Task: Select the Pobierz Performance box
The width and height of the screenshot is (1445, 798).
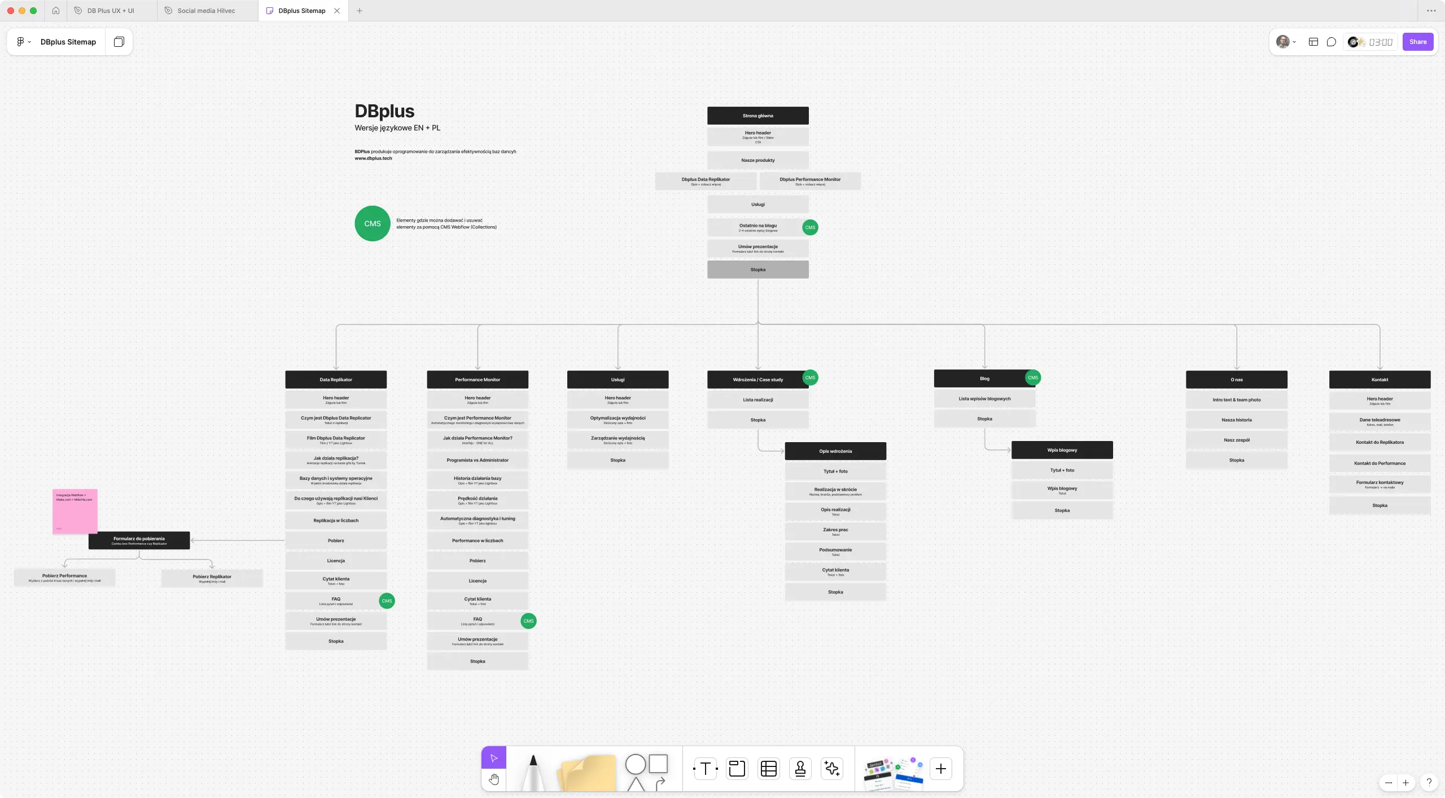Action: click(x=64, y=577)
